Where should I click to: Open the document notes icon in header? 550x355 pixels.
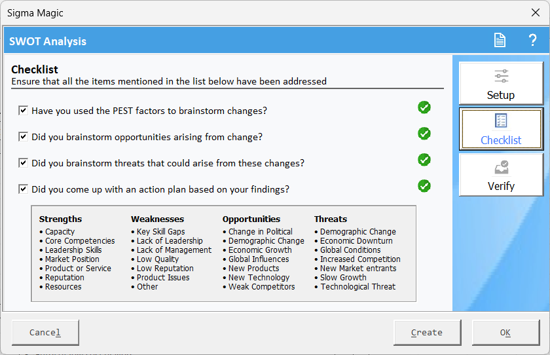500,40
